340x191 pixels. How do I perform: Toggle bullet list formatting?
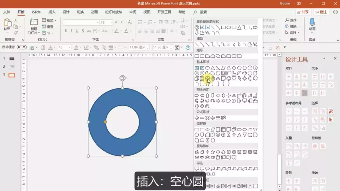pyautogui.click(x=140, y=22)
